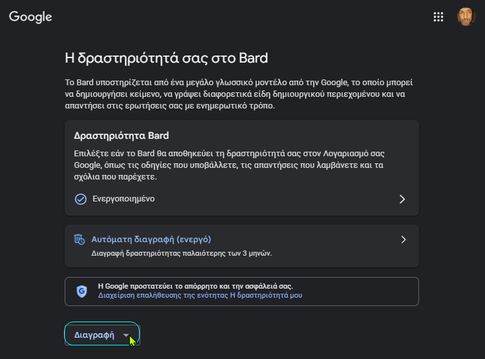This screenshot has height=359, width=485.
Task: Click the Bard activity description paragraph
Action: (229, 165)
